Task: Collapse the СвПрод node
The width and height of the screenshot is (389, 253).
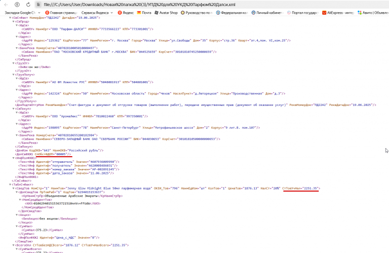Action: (x=13, y=22)
